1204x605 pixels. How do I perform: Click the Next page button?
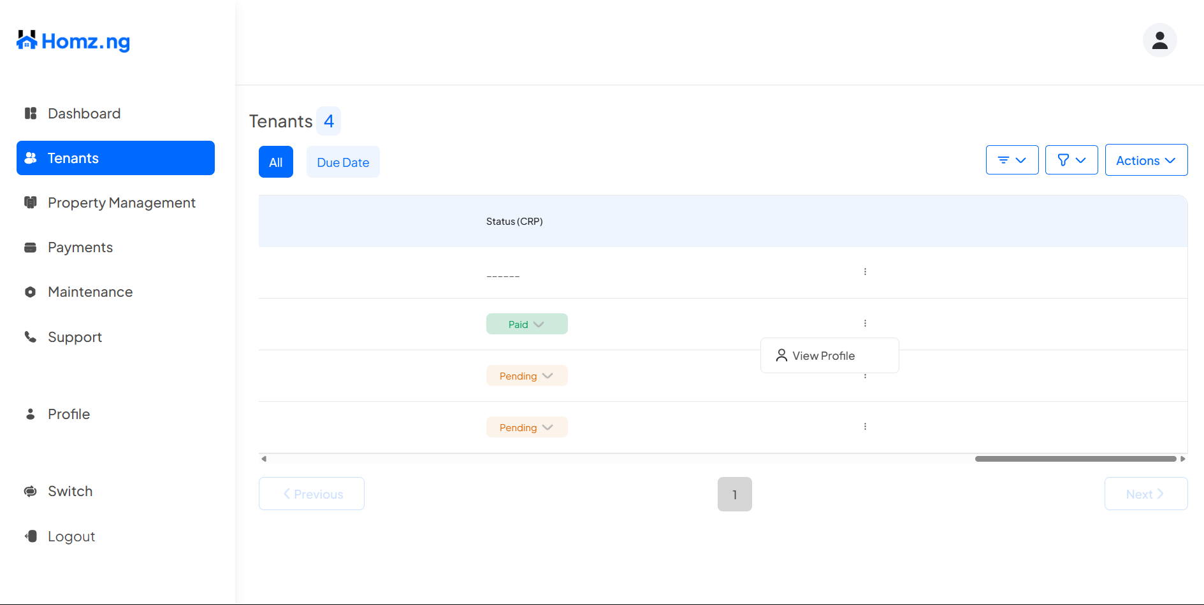tap(1146, 494)
